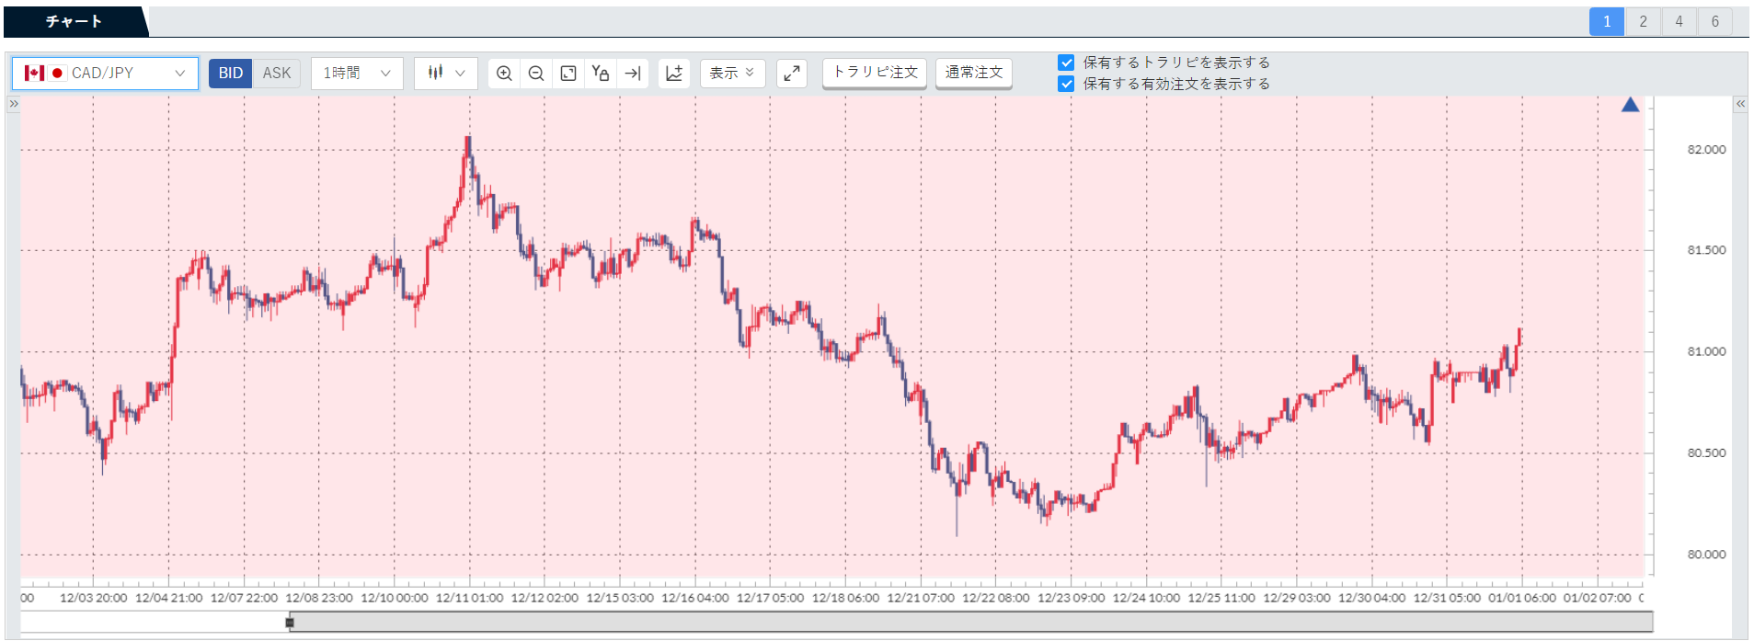Click the 12/03 20:00 time label

93,598
